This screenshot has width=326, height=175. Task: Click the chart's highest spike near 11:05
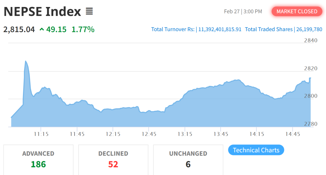tap(25, 61)
